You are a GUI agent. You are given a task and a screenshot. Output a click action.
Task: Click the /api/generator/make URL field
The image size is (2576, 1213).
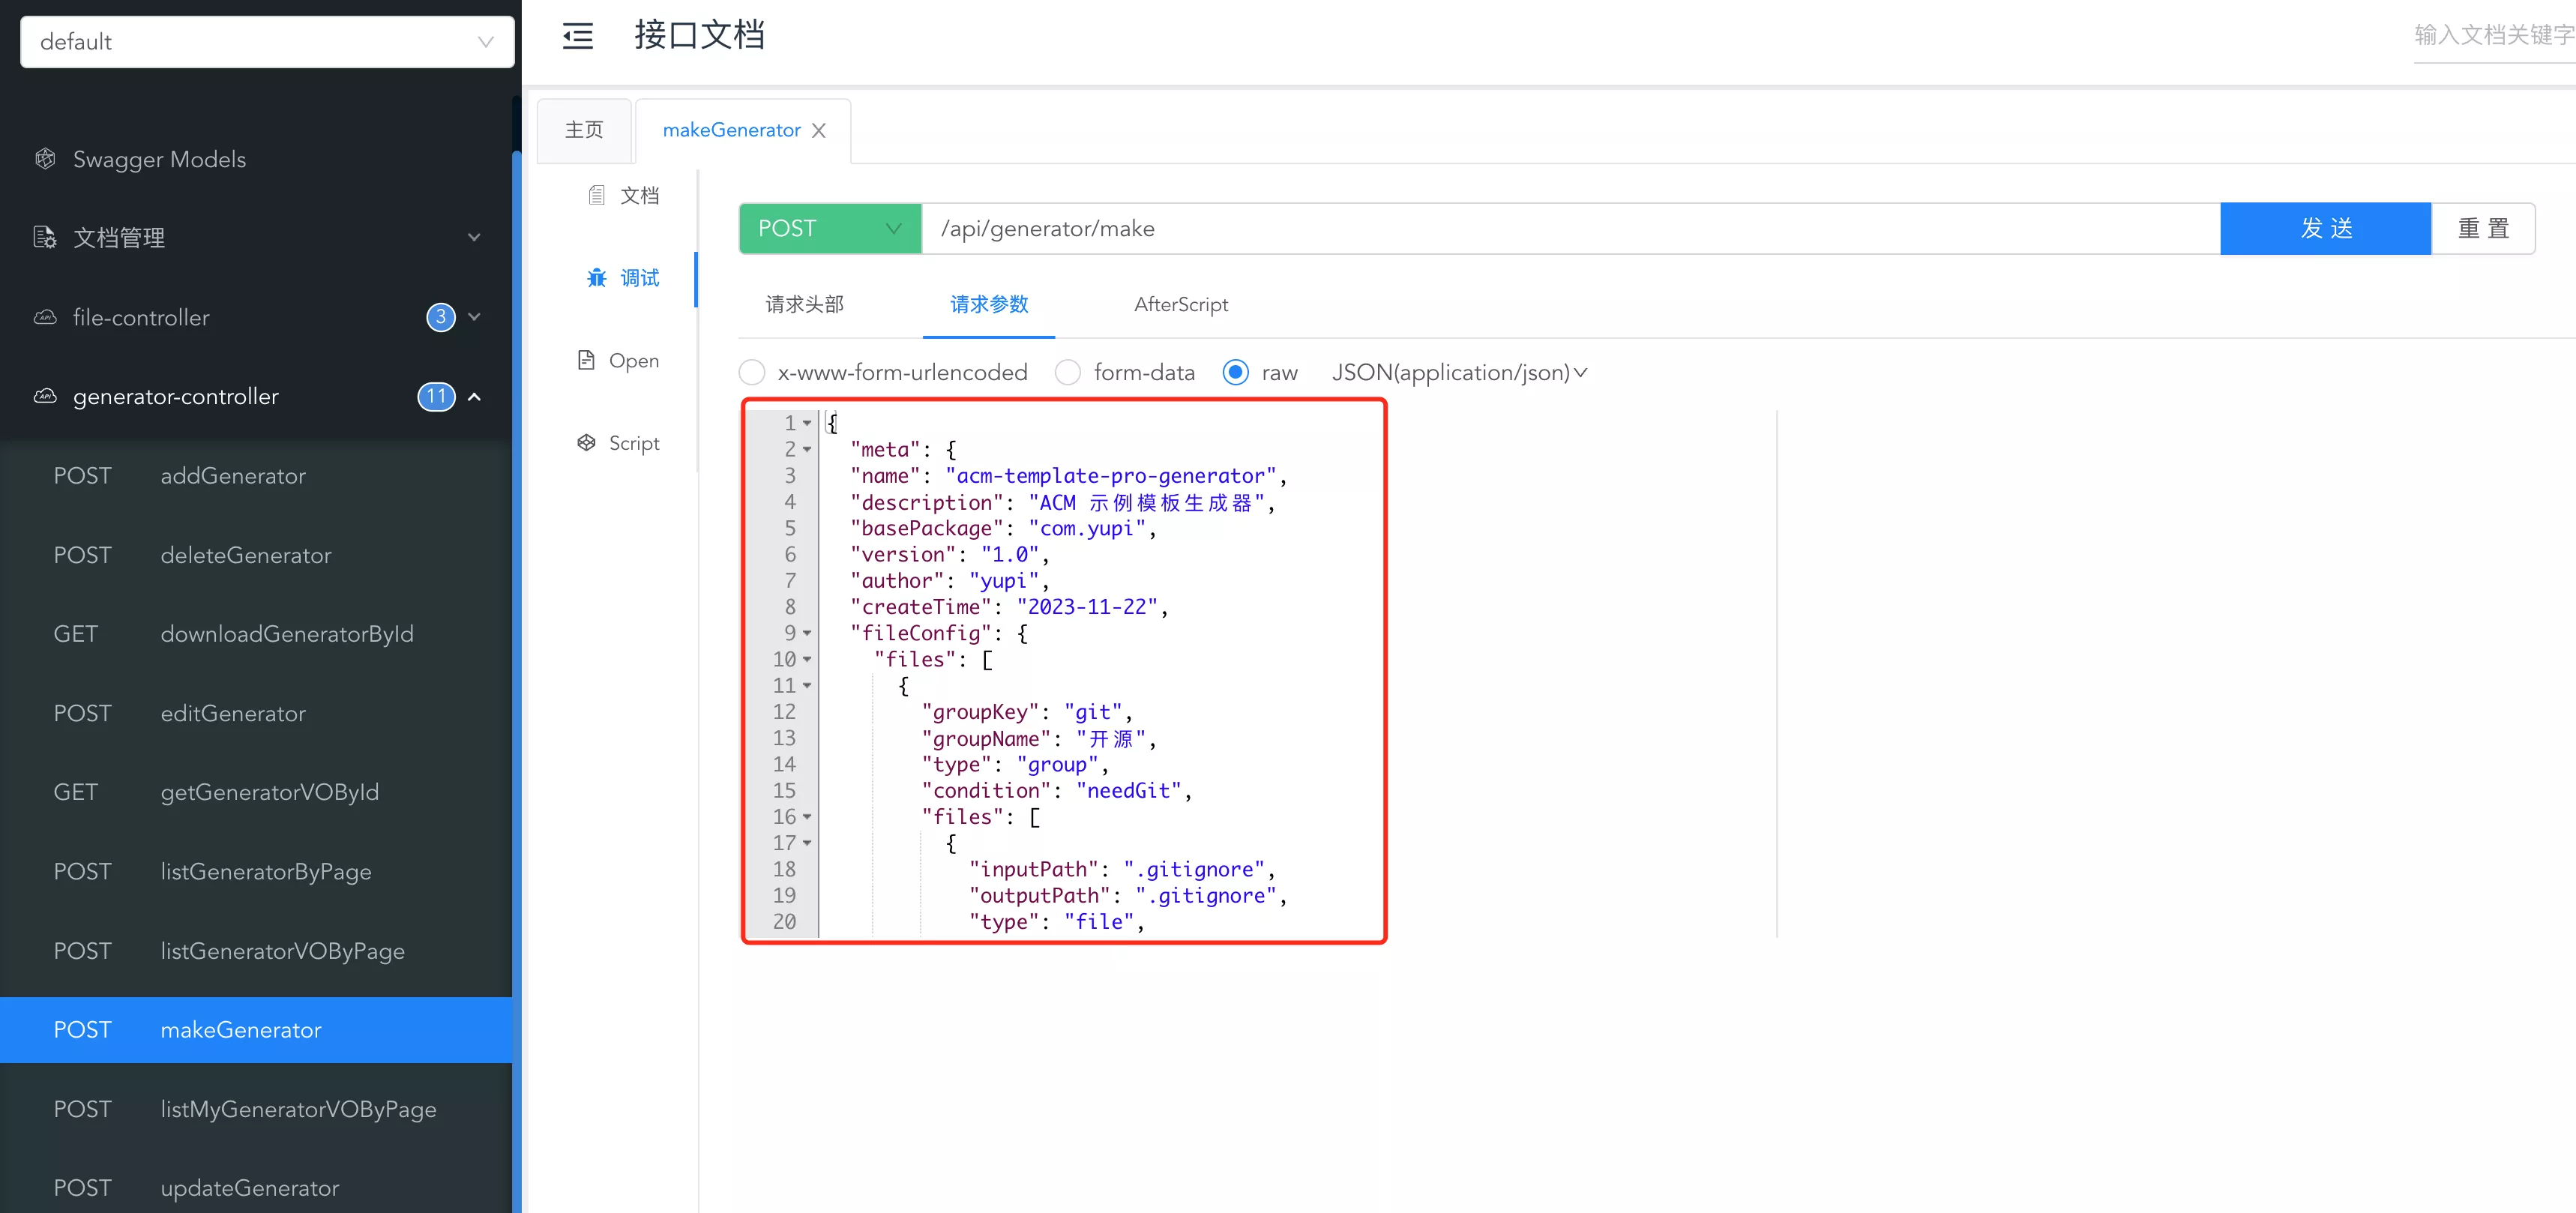[x=1570, y=228]
